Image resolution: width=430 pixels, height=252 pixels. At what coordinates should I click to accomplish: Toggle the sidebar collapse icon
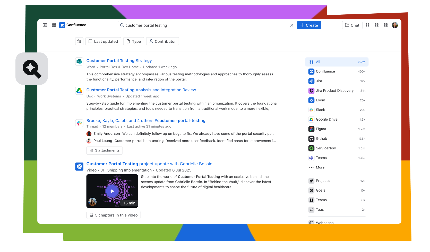(45, 25)
